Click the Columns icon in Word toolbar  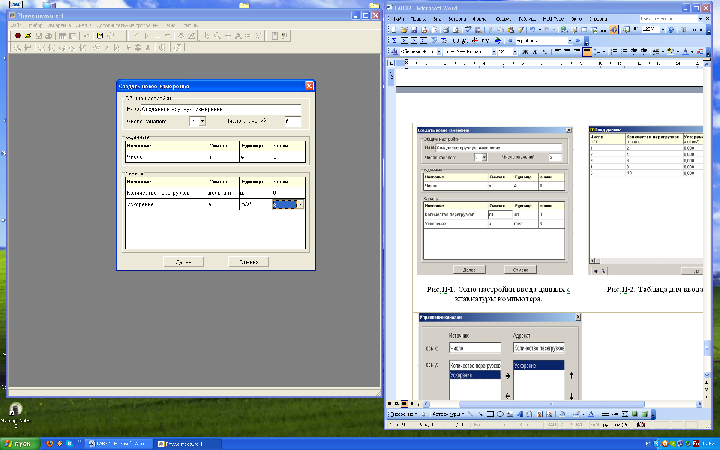(x=603, y=30)
